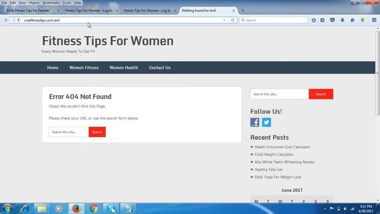Open 'Health Insurance Cost Calculator' post
Viewport: 380px width, 214px height.
(283, 147)
